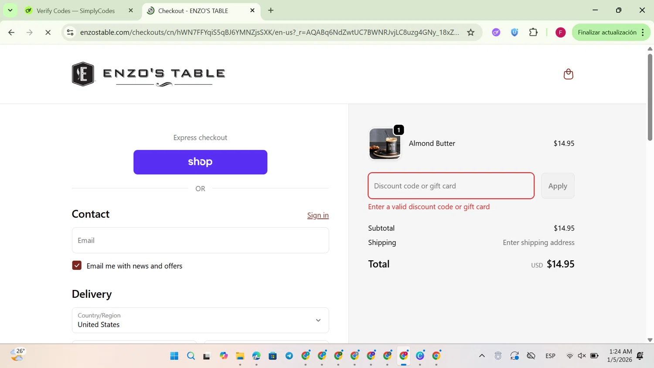
Task: Bookmark this page with the star icon
Action: point(471,32)
